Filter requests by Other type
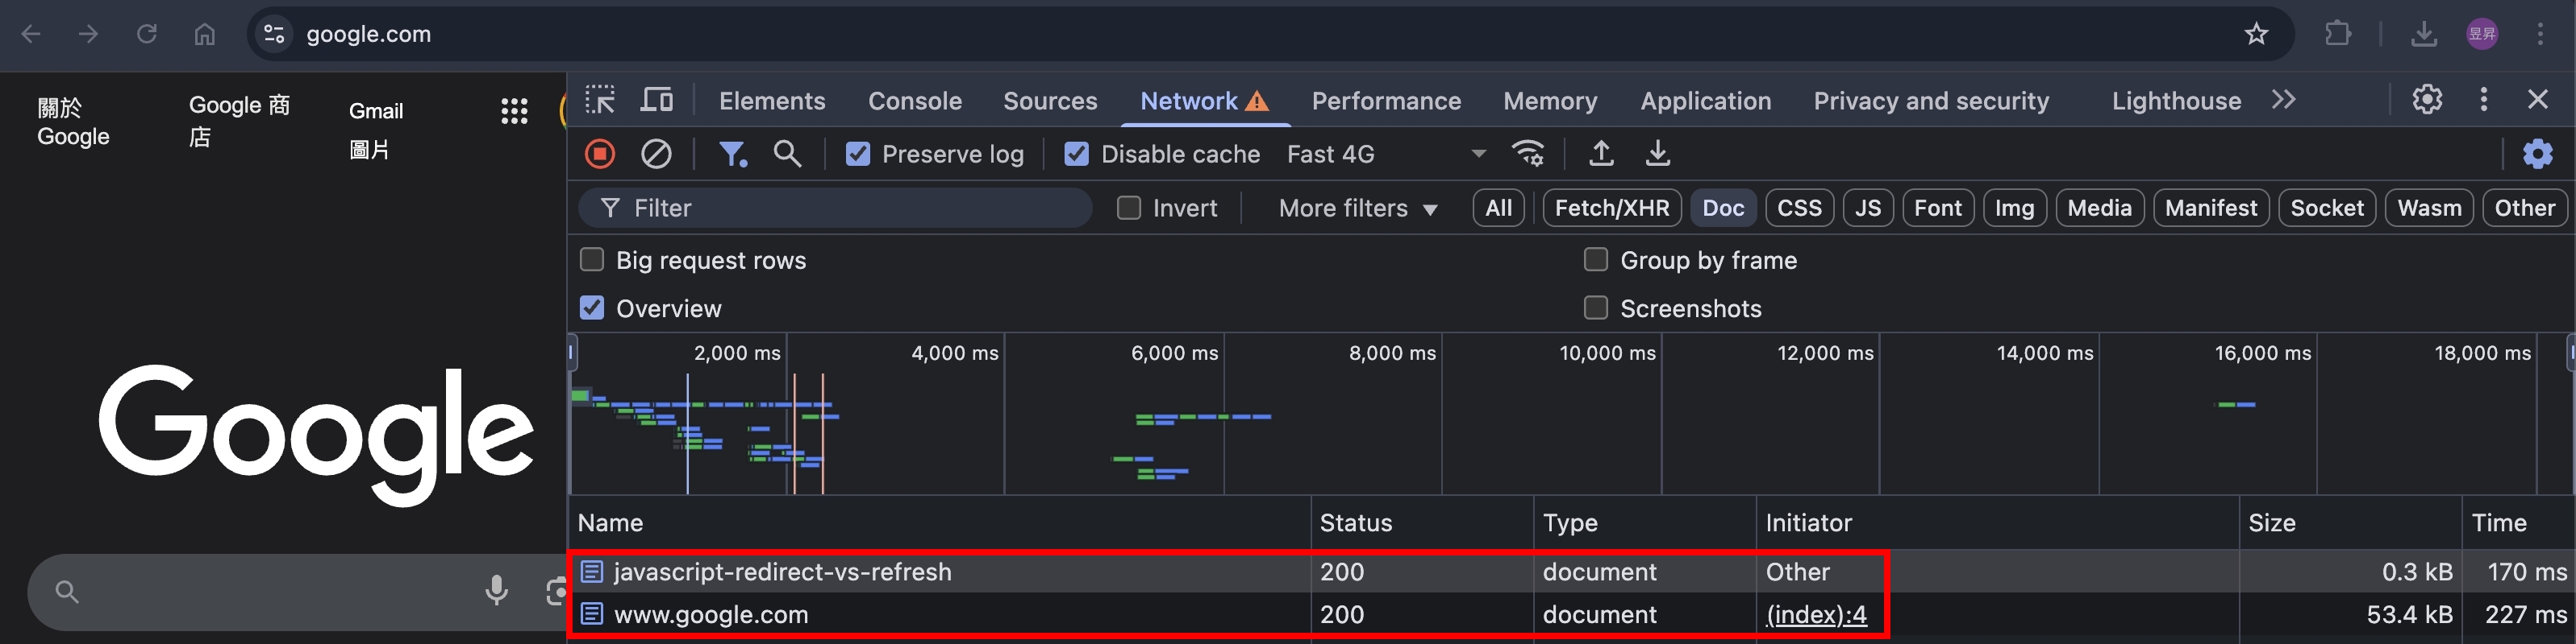 [2524, 208]
